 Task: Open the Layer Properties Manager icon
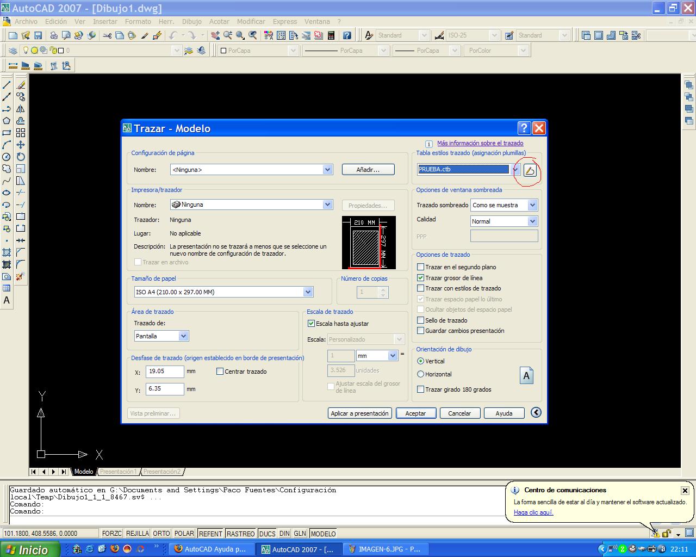point(13,51)
